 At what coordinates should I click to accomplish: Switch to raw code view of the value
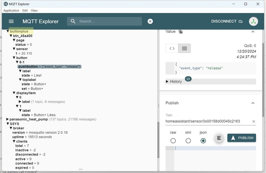[172, 48]
